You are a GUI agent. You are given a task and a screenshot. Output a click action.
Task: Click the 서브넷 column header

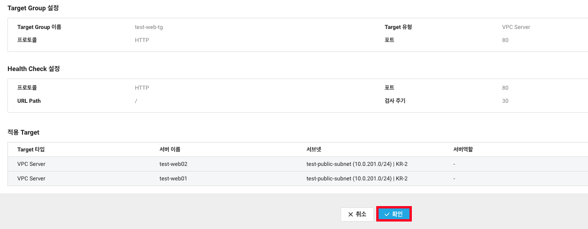tap(313, 150)
